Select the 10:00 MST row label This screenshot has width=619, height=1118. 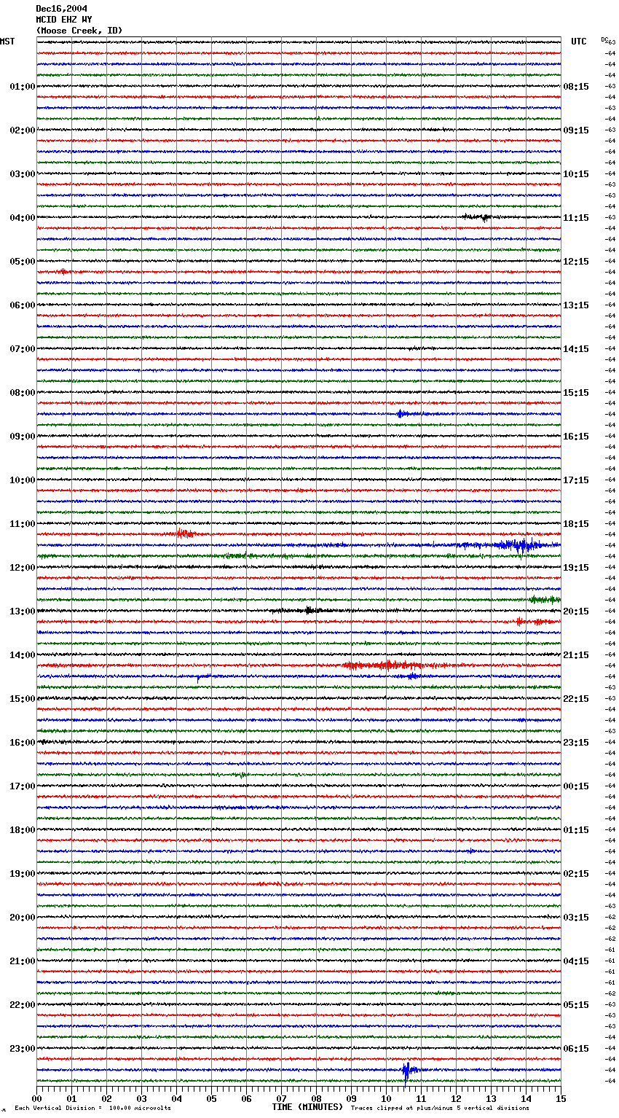[23, 480]
